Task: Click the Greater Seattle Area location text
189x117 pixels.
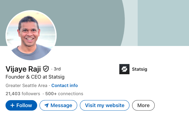Action: click(27, 86)
